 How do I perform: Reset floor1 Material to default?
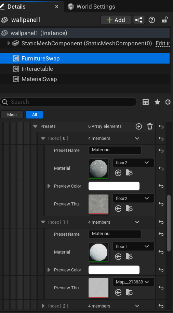(x=161, y=252)
